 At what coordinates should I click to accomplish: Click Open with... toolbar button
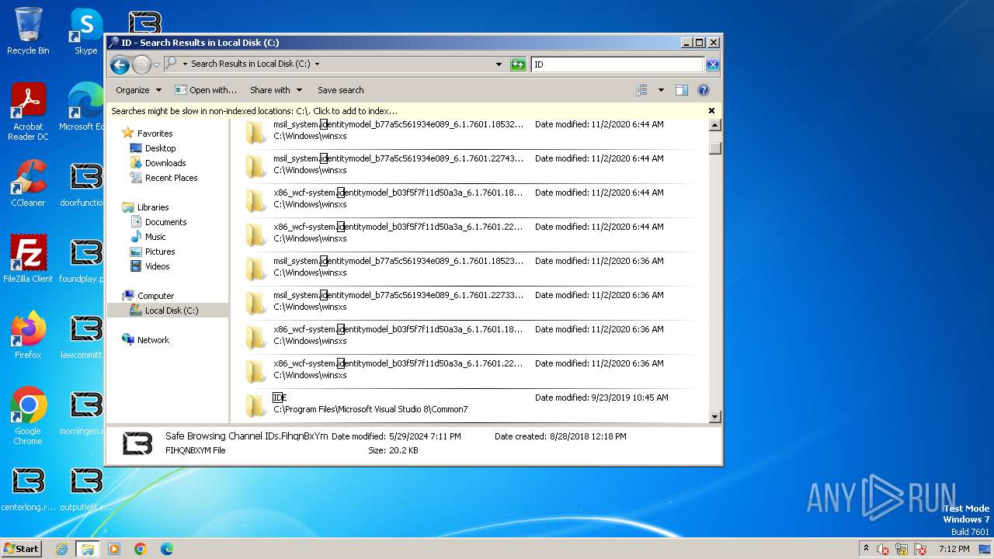pyautogui.click(x=206, y=90)
